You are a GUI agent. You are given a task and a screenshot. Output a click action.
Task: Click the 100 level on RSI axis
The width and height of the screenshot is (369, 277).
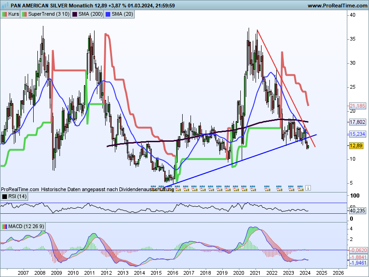pyautogui.click(x=355, y=195)
